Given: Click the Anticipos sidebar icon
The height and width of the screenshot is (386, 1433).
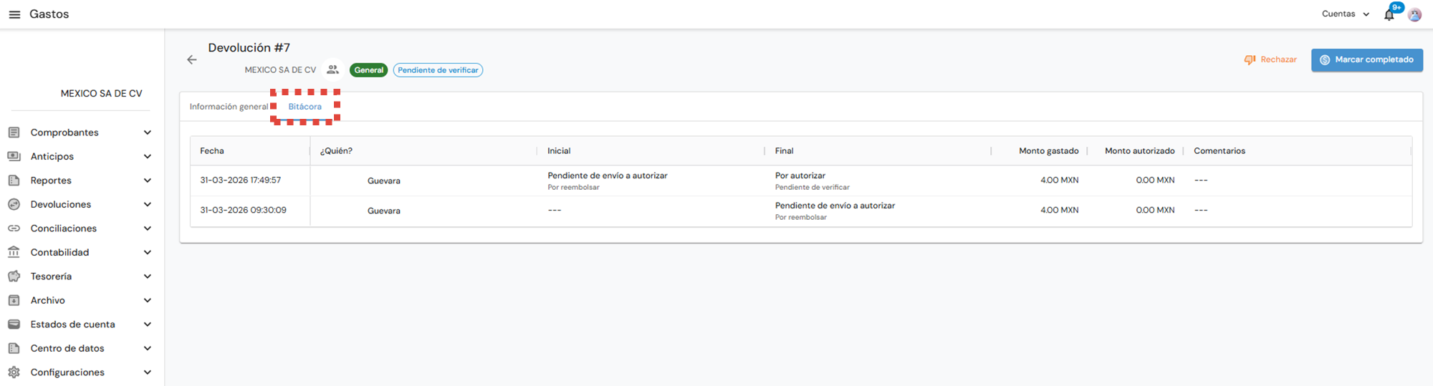Looking at the screenshot, I should 14,156.
